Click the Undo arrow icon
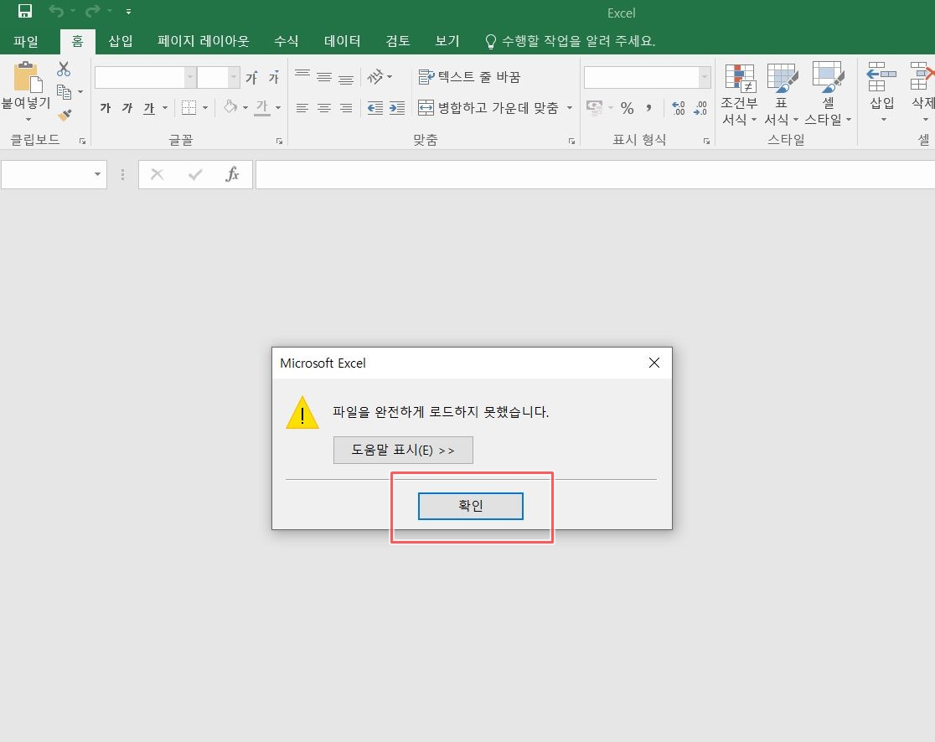The image size is (935, 742). tap(56, 12)
